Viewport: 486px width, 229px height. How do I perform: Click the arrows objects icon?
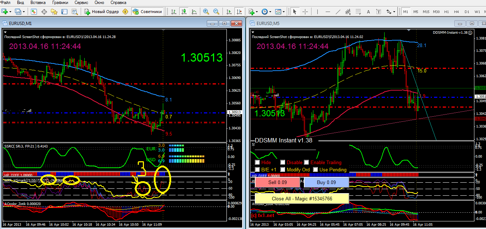coord(388,12)
